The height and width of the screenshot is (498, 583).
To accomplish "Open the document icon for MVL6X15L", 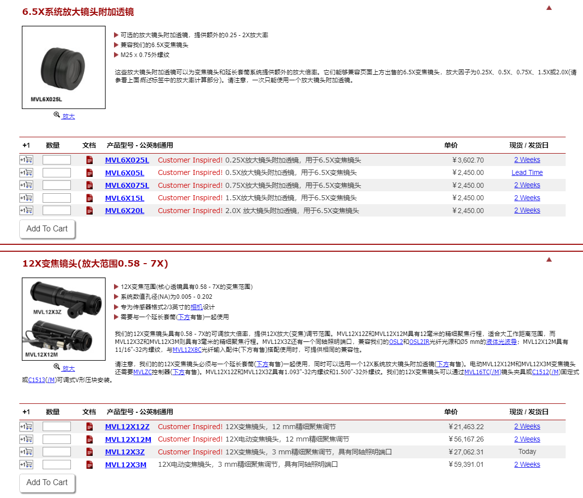I will [89, 198].
